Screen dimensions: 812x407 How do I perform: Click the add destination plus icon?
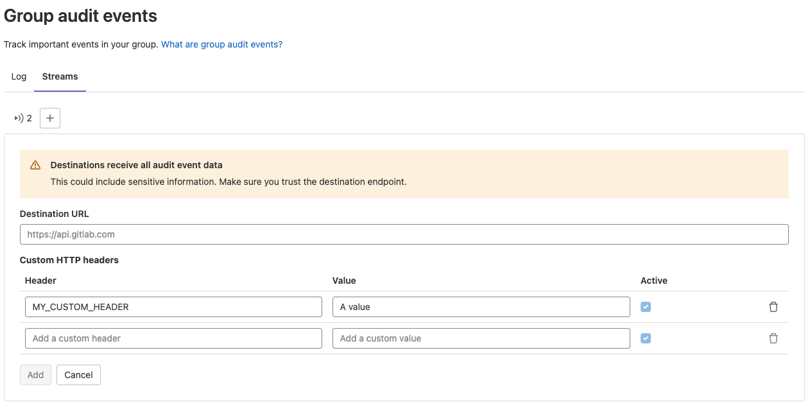[49, 117]
